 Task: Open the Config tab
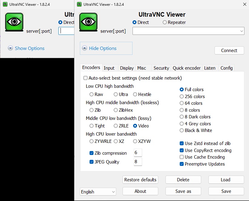[227, 68]
